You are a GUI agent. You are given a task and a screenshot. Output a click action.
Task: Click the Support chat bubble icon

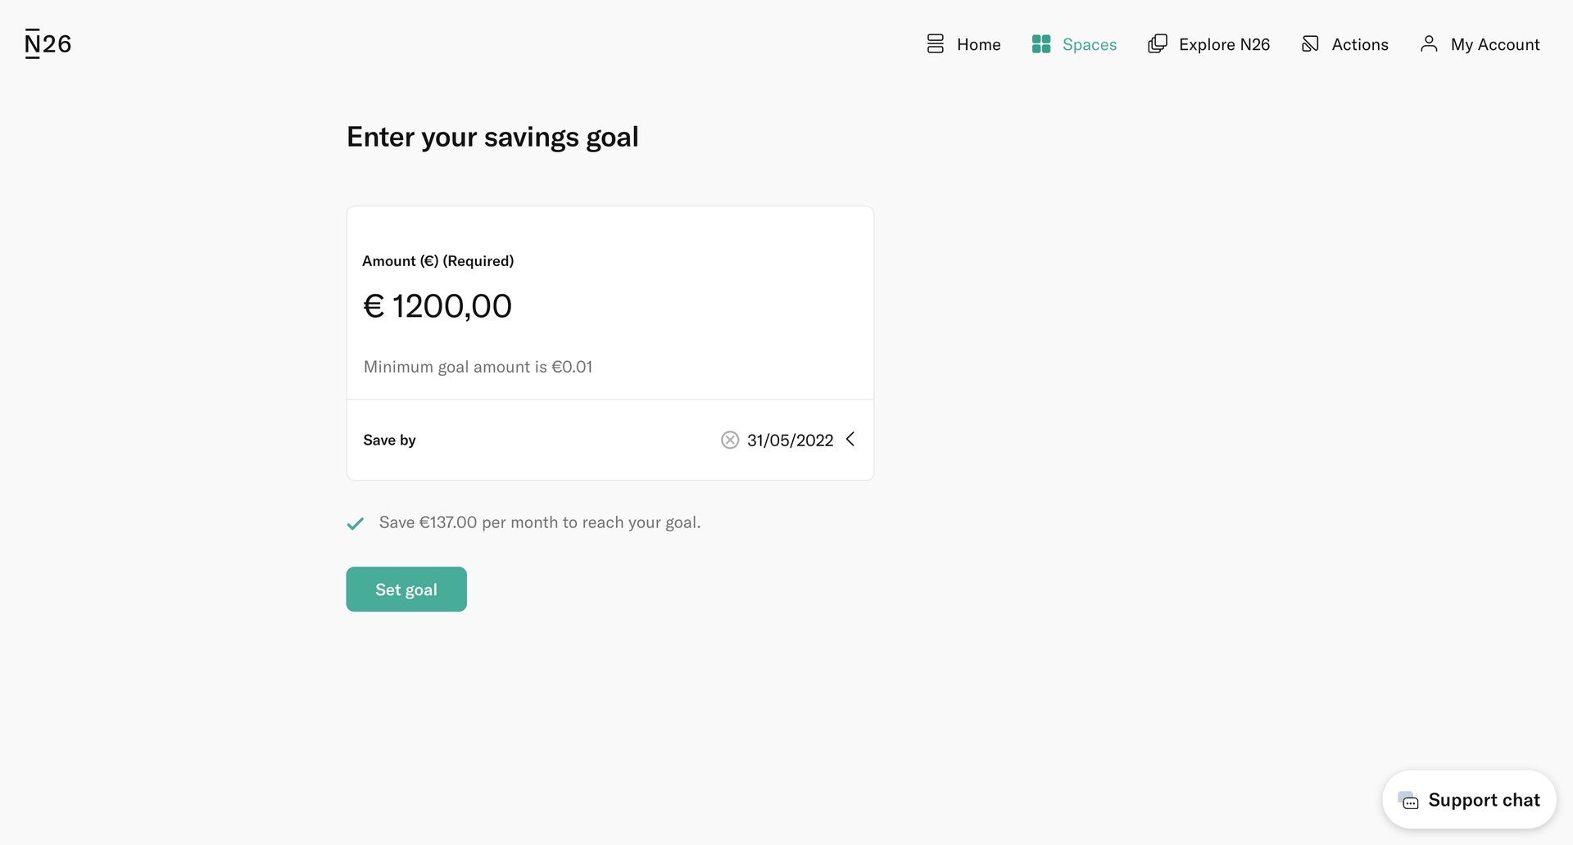1410,801
